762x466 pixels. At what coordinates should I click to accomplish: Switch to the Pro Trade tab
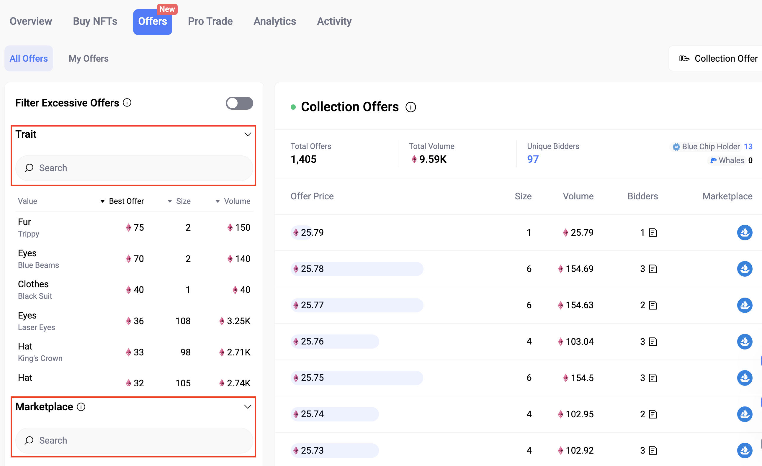[210, 21]
